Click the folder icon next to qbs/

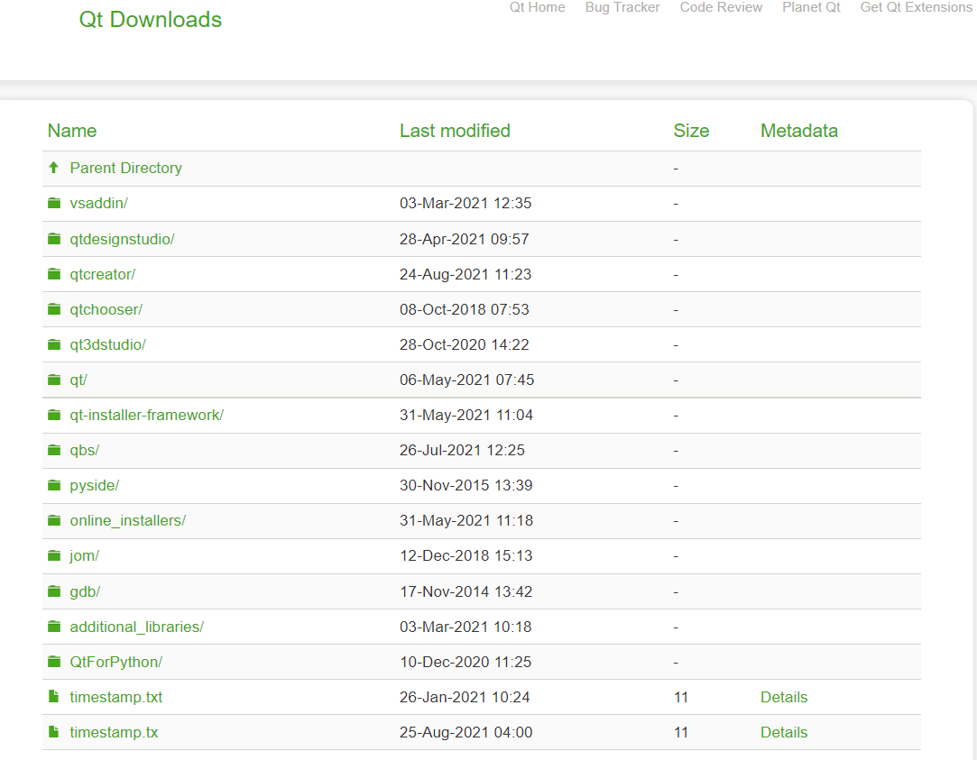click(x=54, y=450)
